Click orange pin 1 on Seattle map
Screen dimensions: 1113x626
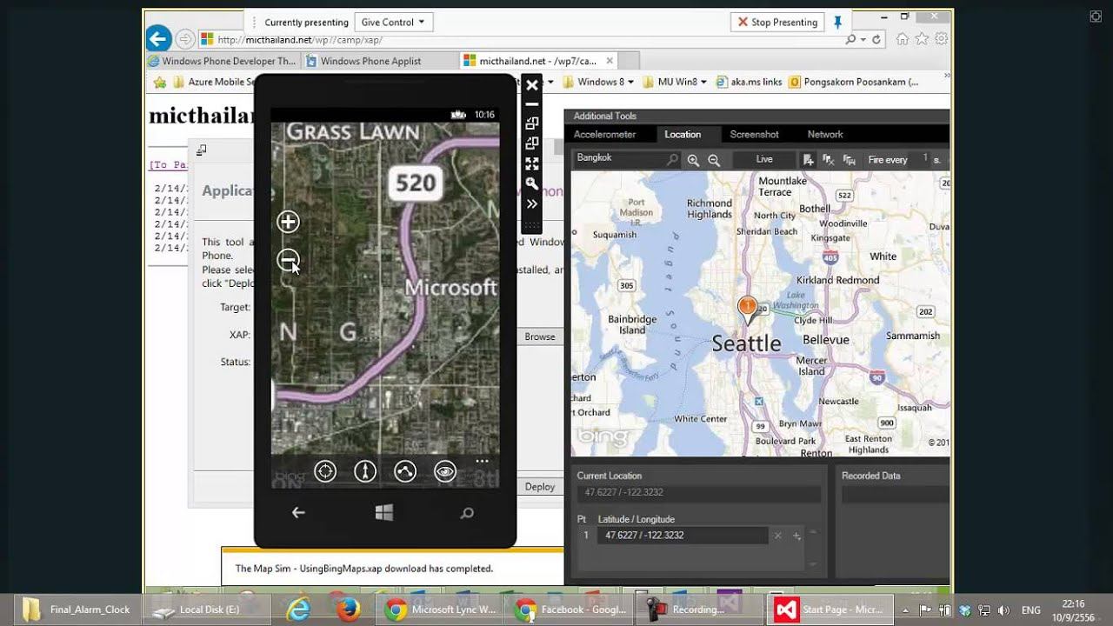point(747,307)
